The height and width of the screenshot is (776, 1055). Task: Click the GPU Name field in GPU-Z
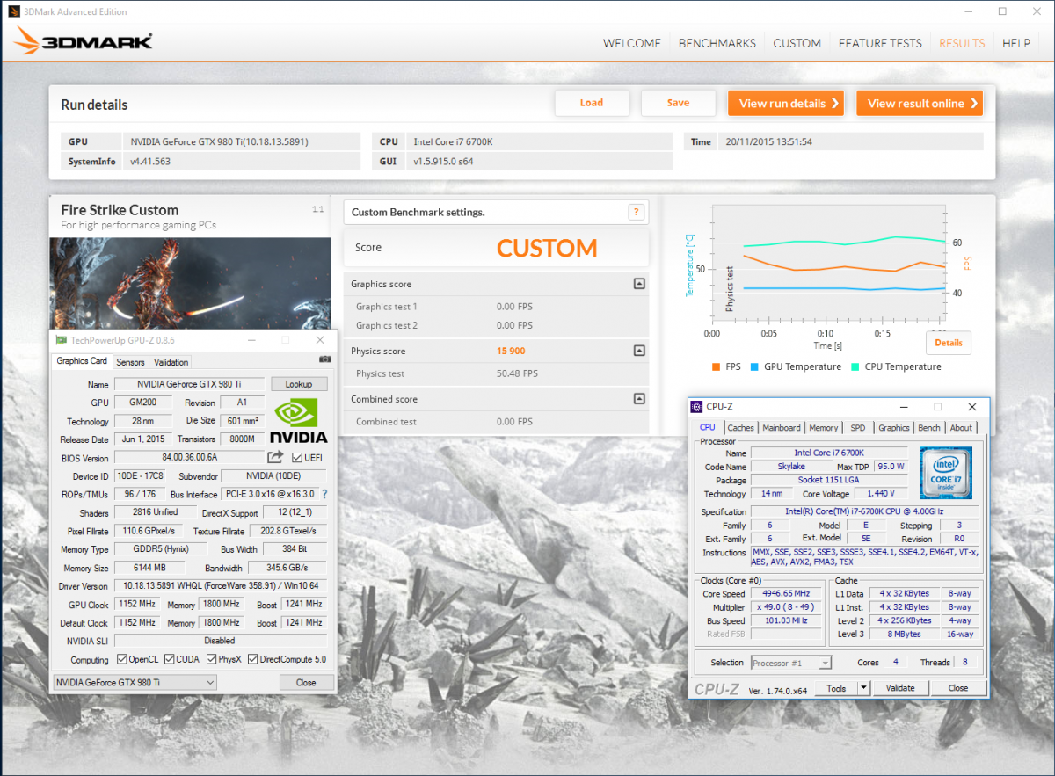(189, 384)
